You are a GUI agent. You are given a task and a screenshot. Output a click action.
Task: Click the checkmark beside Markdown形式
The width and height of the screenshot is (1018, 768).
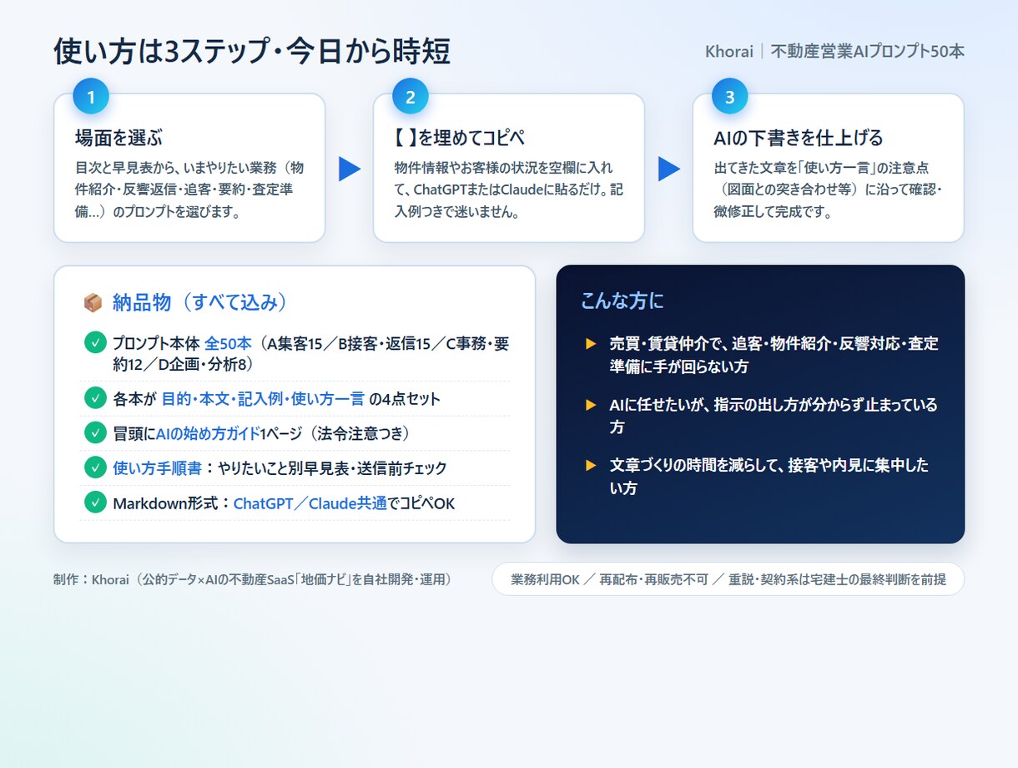(95, 503)
